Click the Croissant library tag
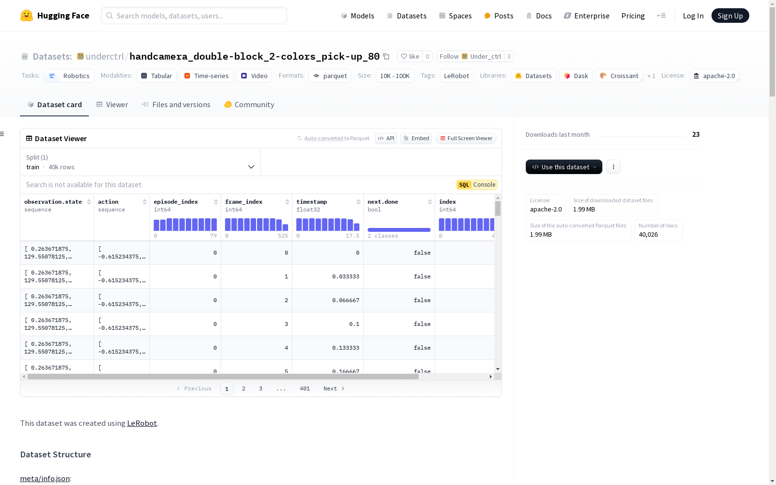 [619, 76]
